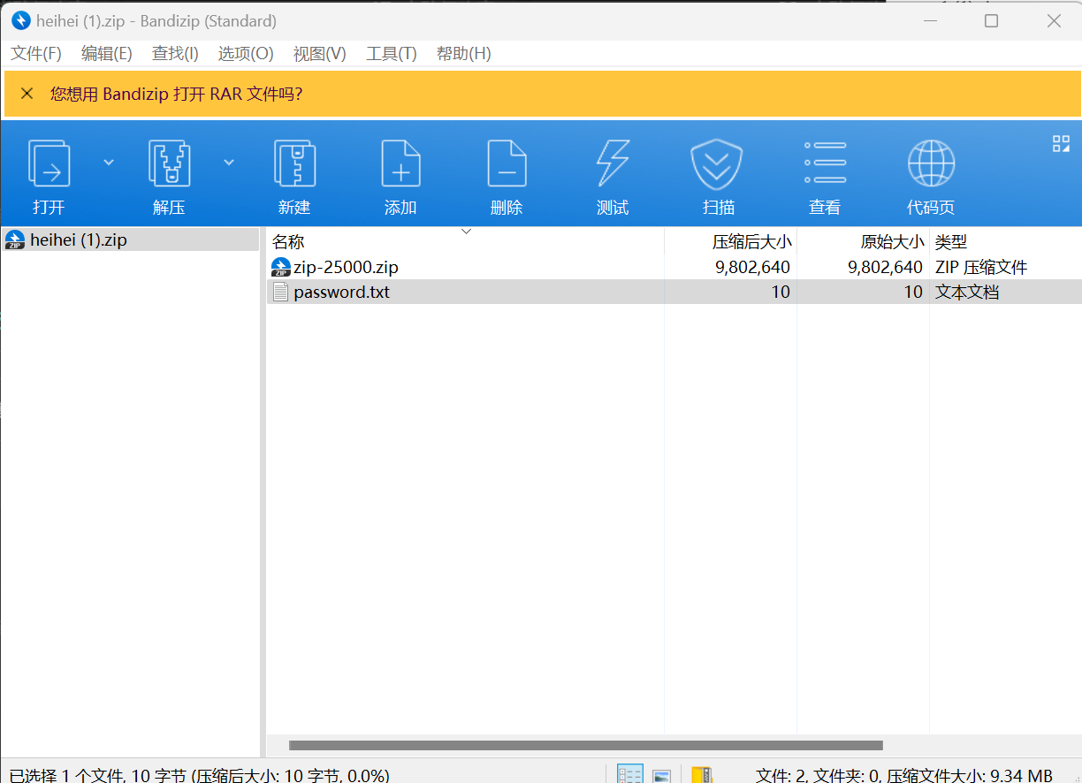Switch to details list view in status bar
The height and width of the screenshot is (783, 1082).
[x=630, y=775]
